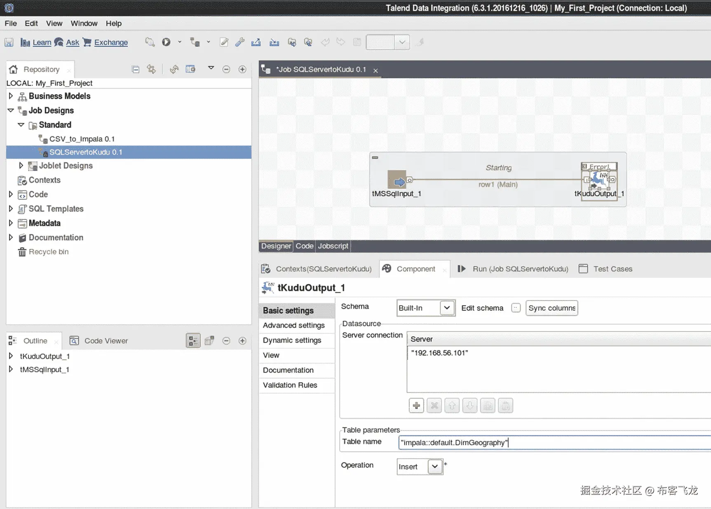Collapse the Job Designs tree node

[x=11, y=110]
